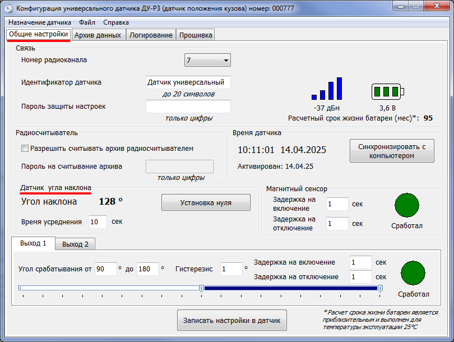The image size is (454, 342).
Task: Click the Угол срабатывания от field
Action: 106,269
